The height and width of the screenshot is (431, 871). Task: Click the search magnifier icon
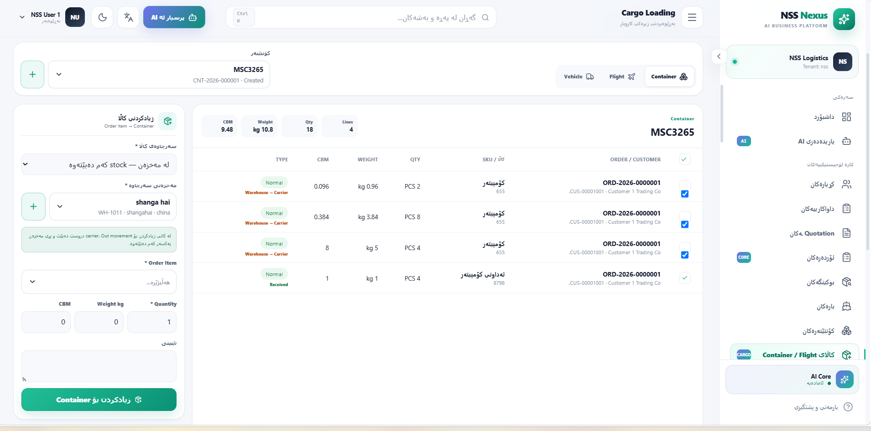click(485, 17)
